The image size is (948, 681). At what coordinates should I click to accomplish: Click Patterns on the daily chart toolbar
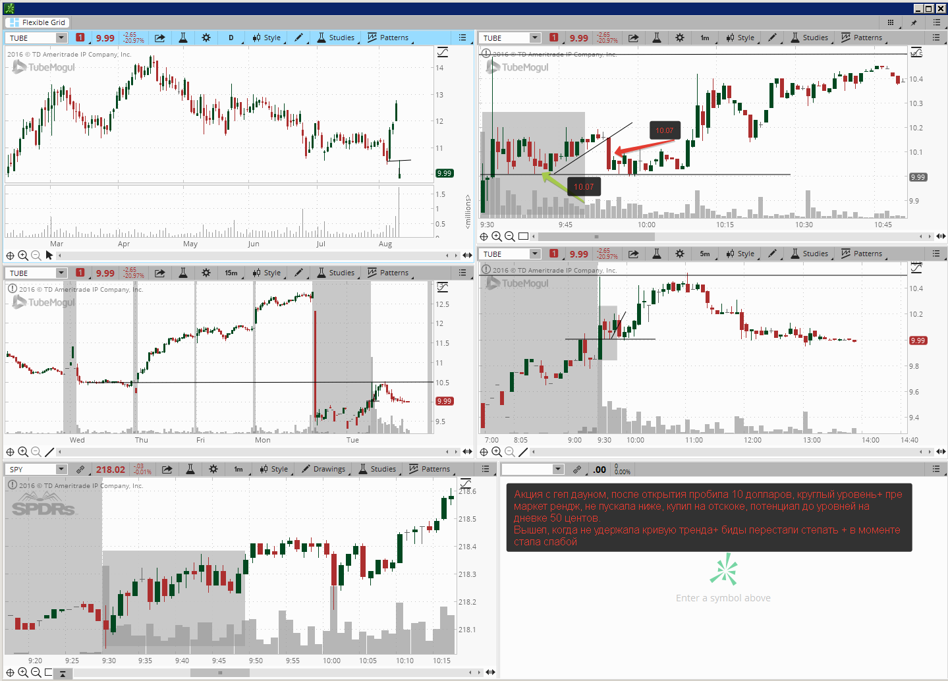click(388, 38)
